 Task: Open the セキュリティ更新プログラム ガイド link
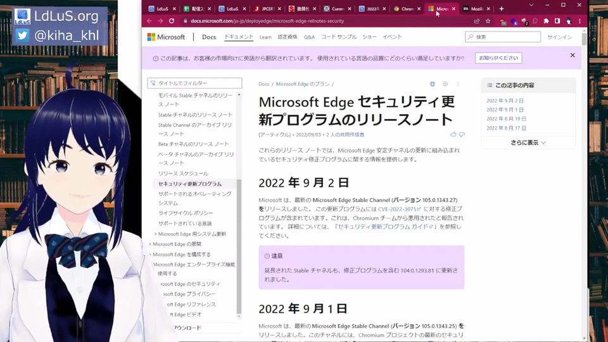click(x=385, y=227)
